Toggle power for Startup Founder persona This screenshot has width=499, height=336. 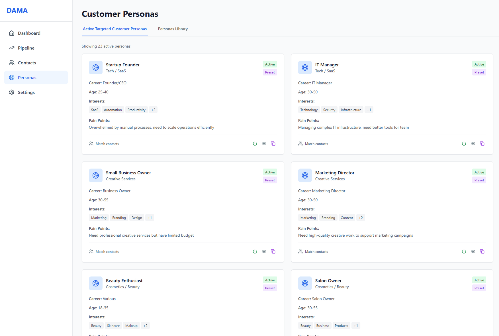pyautogui.click(x=255, y=144)
